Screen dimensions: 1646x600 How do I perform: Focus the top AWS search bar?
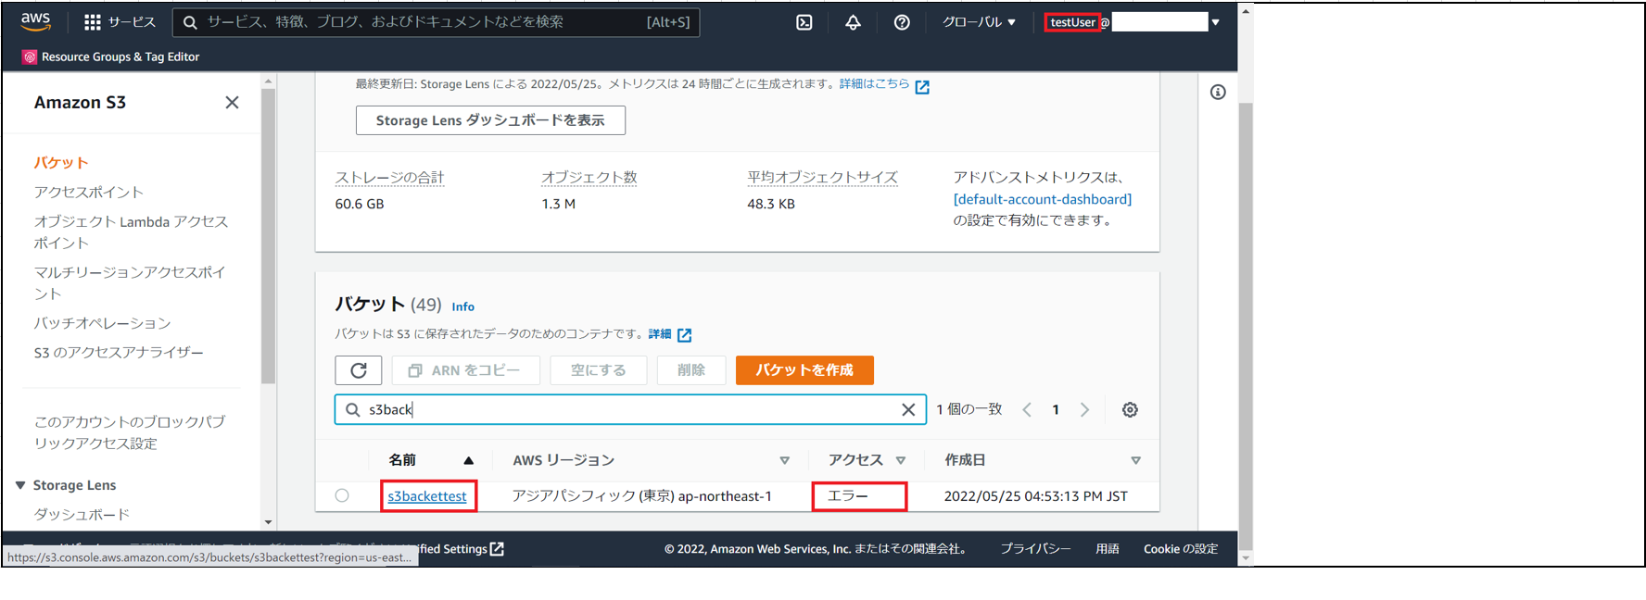tap(436, 22)
